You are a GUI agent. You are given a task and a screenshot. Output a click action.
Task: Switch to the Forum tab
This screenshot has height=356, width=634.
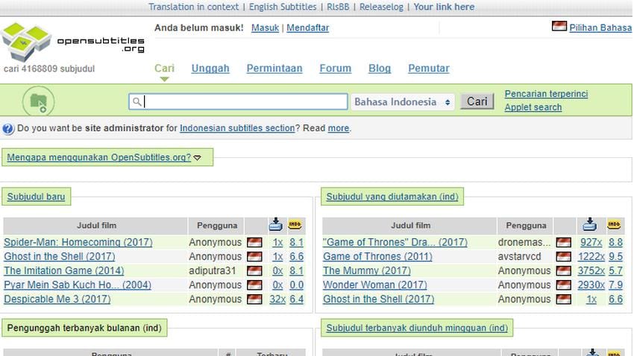point(335,69)
